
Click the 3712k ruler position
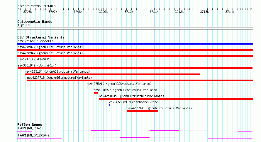pyautogui.click(x=179, y=12)
